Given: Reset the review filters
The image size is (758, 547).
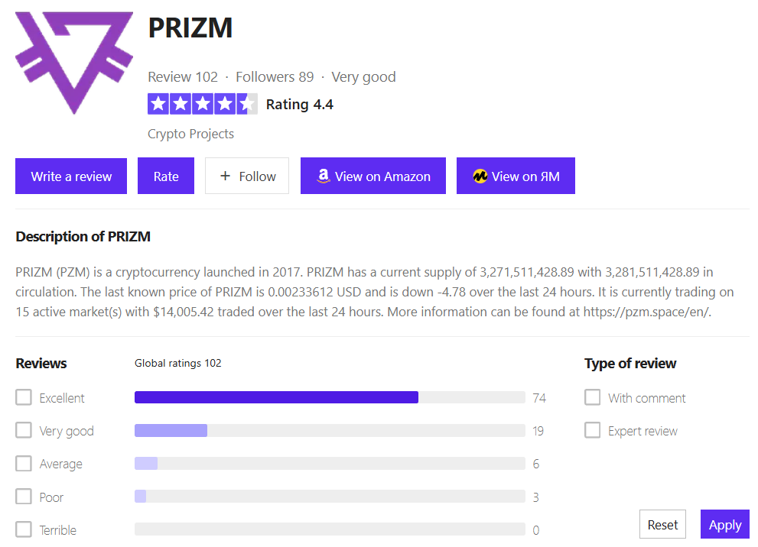Looking at the screenshot, I should coord(662,525).
